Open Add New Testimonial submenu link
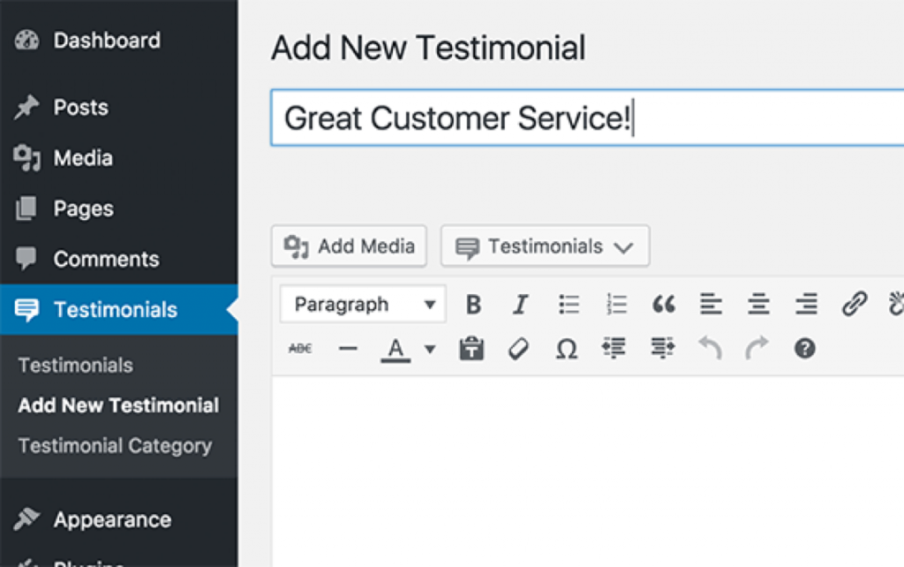This screenshot has width=904, height=567. click(x=119, y=405)
